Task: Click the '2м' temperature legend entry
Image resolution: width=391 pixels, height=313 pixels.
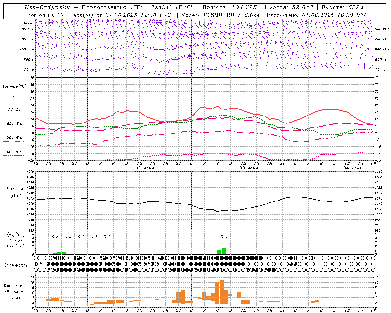Action: [x=14, y=96]
